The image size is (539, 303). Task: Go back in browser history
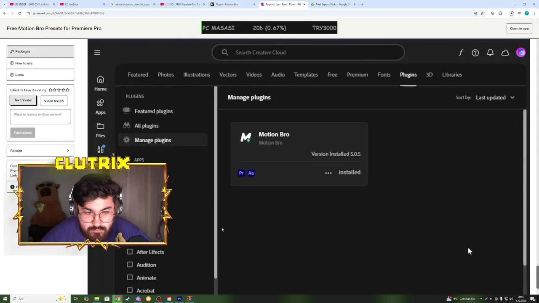coord(5,13)
